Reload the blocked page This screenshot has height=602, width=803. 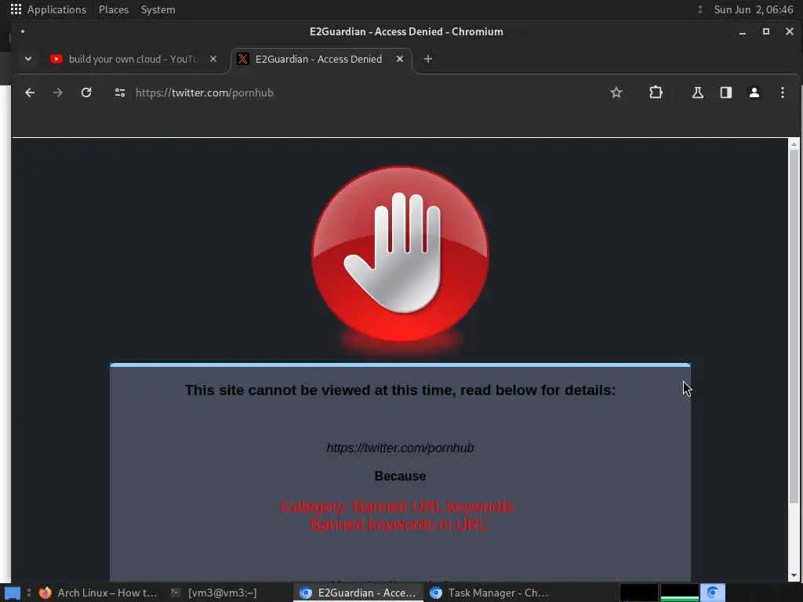86,92
